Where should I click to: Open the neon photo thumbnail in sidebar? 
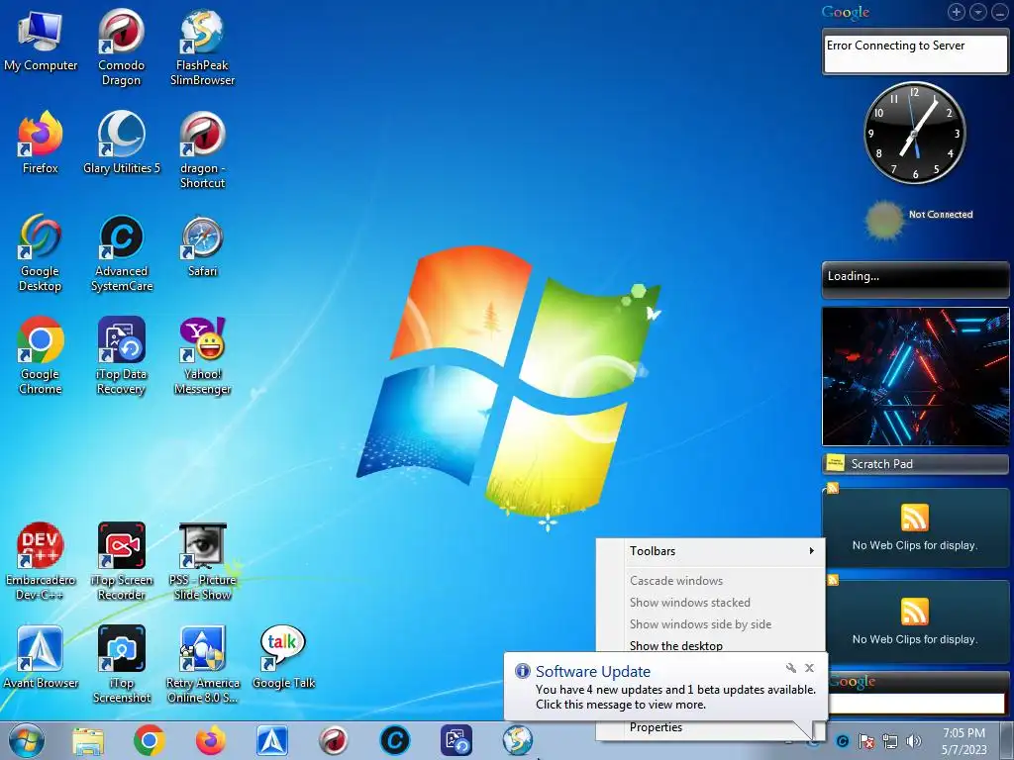pos(915,376)
